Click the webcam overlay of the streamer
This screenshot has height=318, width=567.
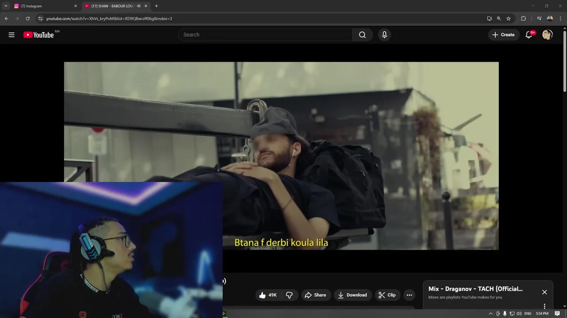point(111,250)
